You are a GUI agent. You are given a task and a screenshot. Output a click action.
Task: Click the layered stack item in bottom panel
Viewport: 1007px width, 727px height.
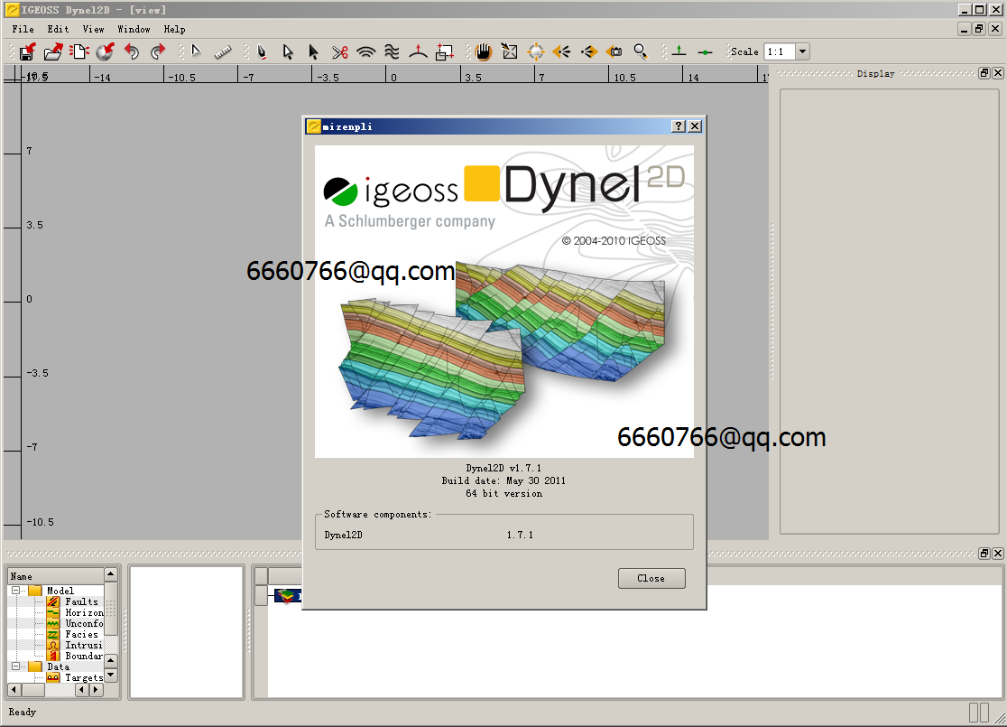point(287,597)
